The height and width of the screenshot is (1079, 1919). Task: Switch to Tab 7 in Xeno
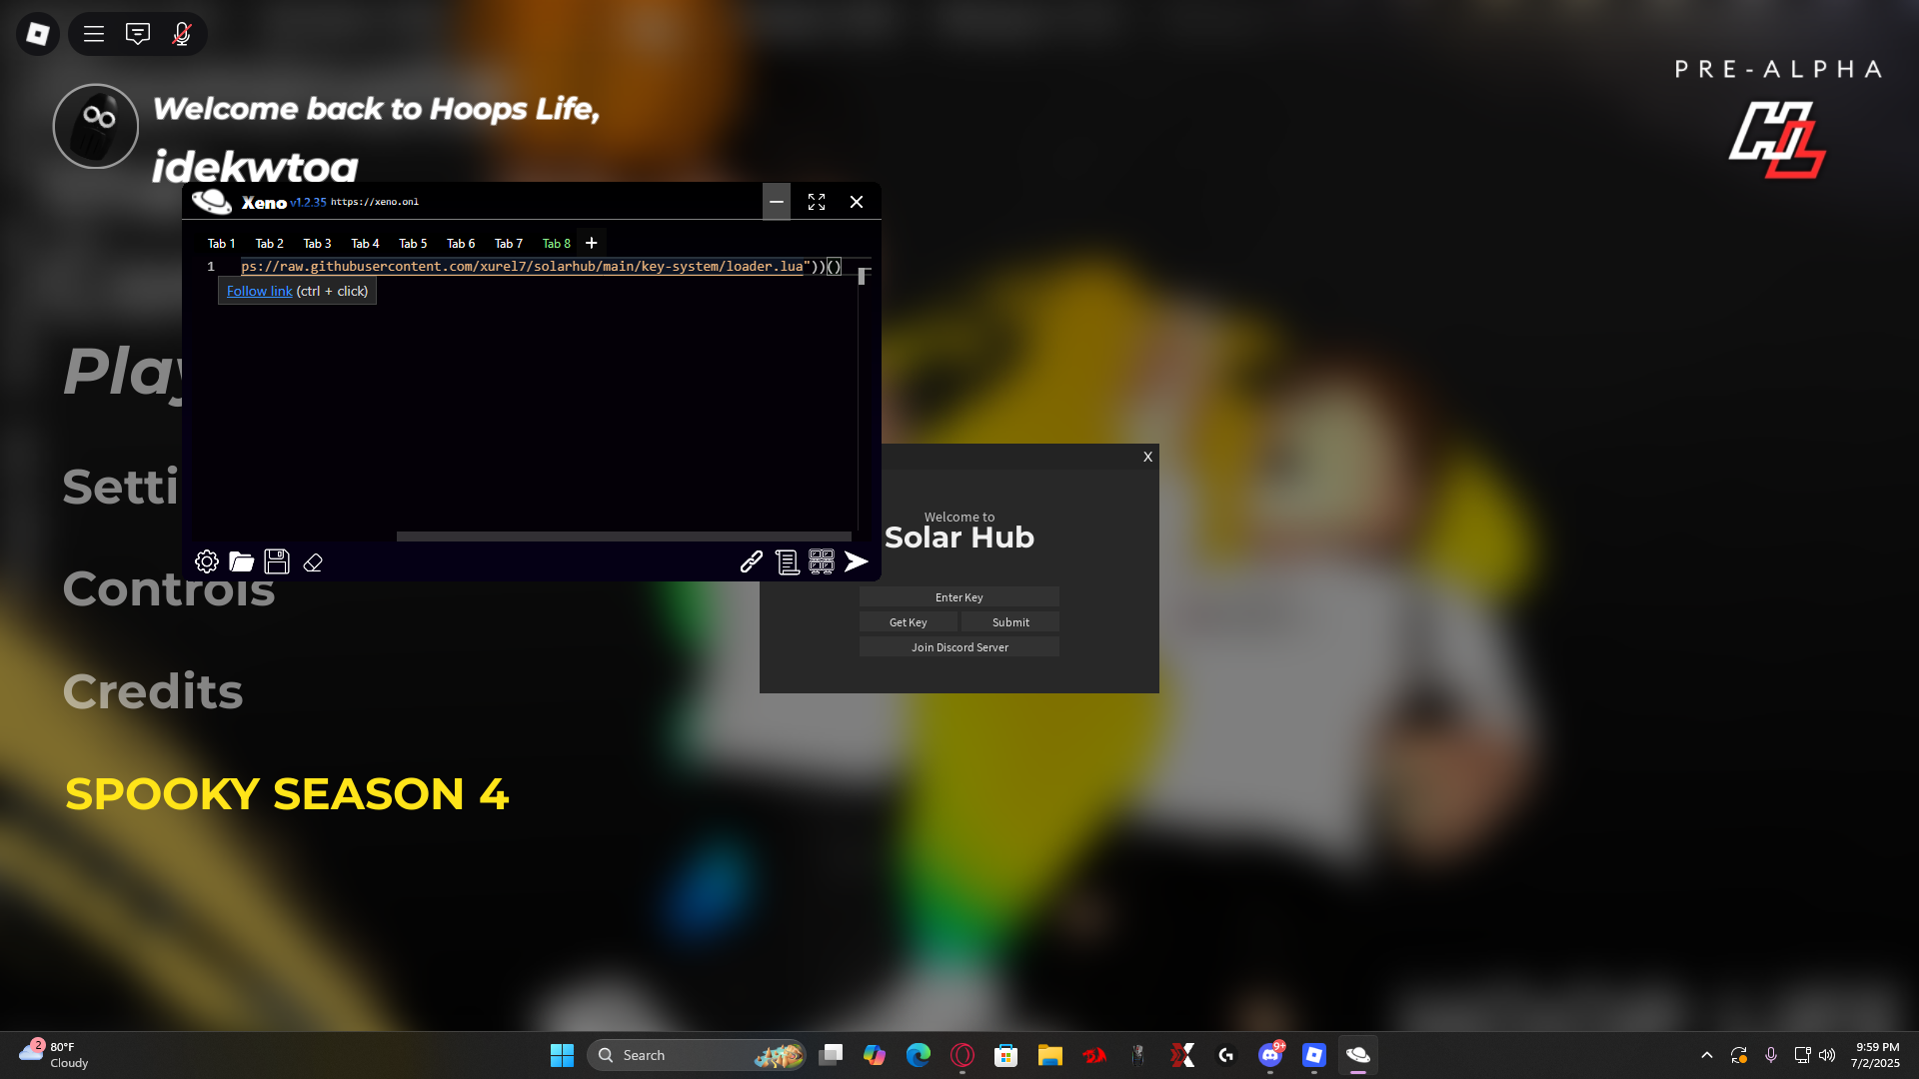click(509, 244)
